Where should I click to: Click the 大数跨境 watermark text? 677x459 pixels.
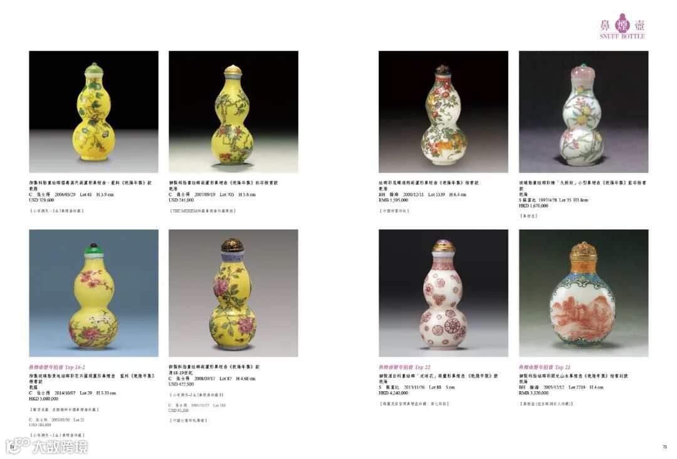pos(60,447)
